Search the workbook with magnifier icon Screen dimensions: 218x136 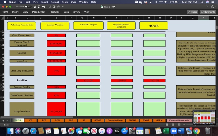[207, 7]
